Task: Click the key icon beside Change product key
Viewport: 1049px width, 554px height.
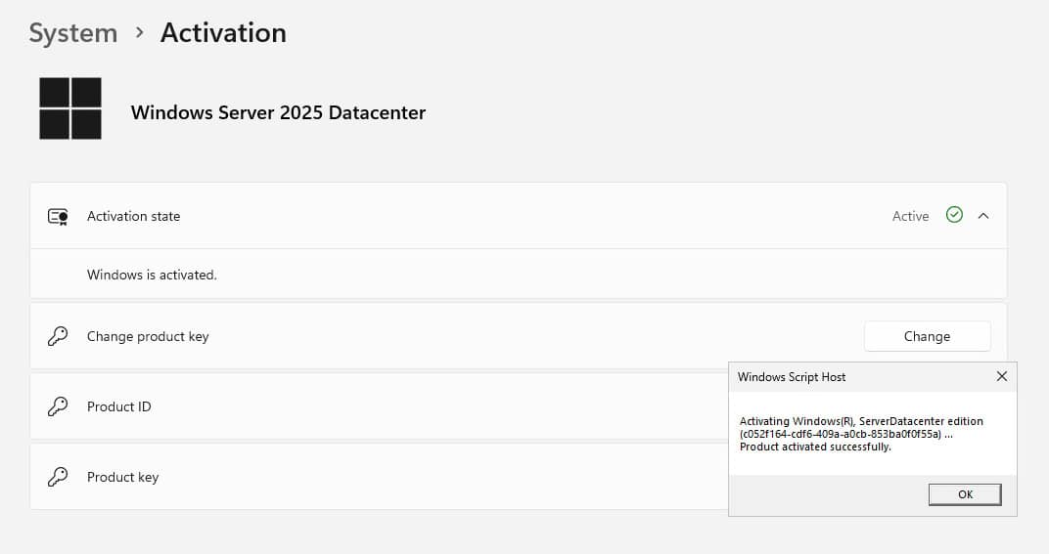Action: pyautogui.click(x=58, y=336)
